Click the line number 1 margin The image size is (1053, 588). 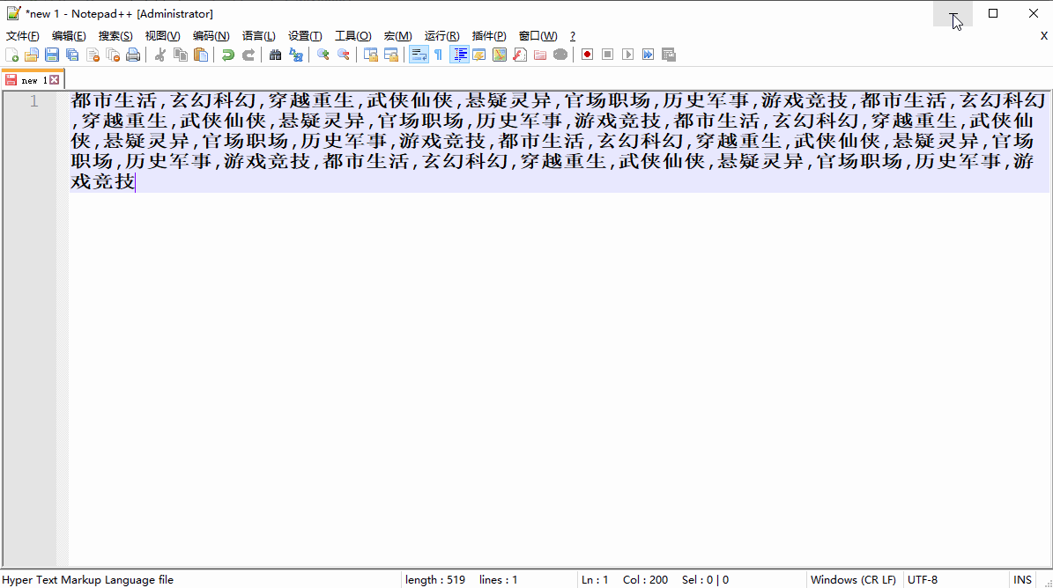[33, 101]
